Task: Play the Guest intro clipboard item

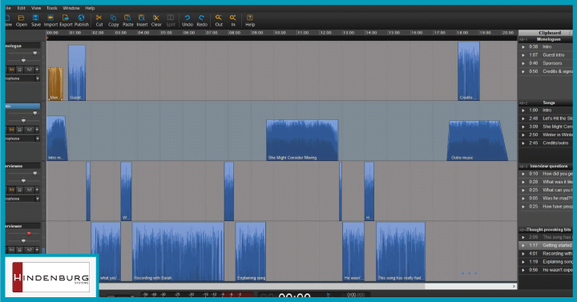Action: point(523,55)
